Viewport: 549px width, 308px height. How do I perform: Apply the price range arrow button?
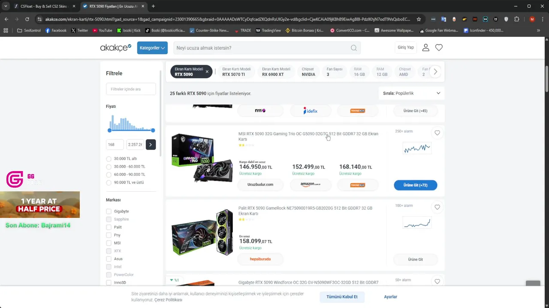point(151,145)
